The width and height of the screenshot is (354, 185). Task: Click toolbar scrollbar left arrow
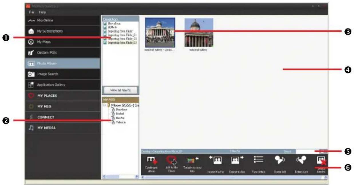tap(143, 178)
